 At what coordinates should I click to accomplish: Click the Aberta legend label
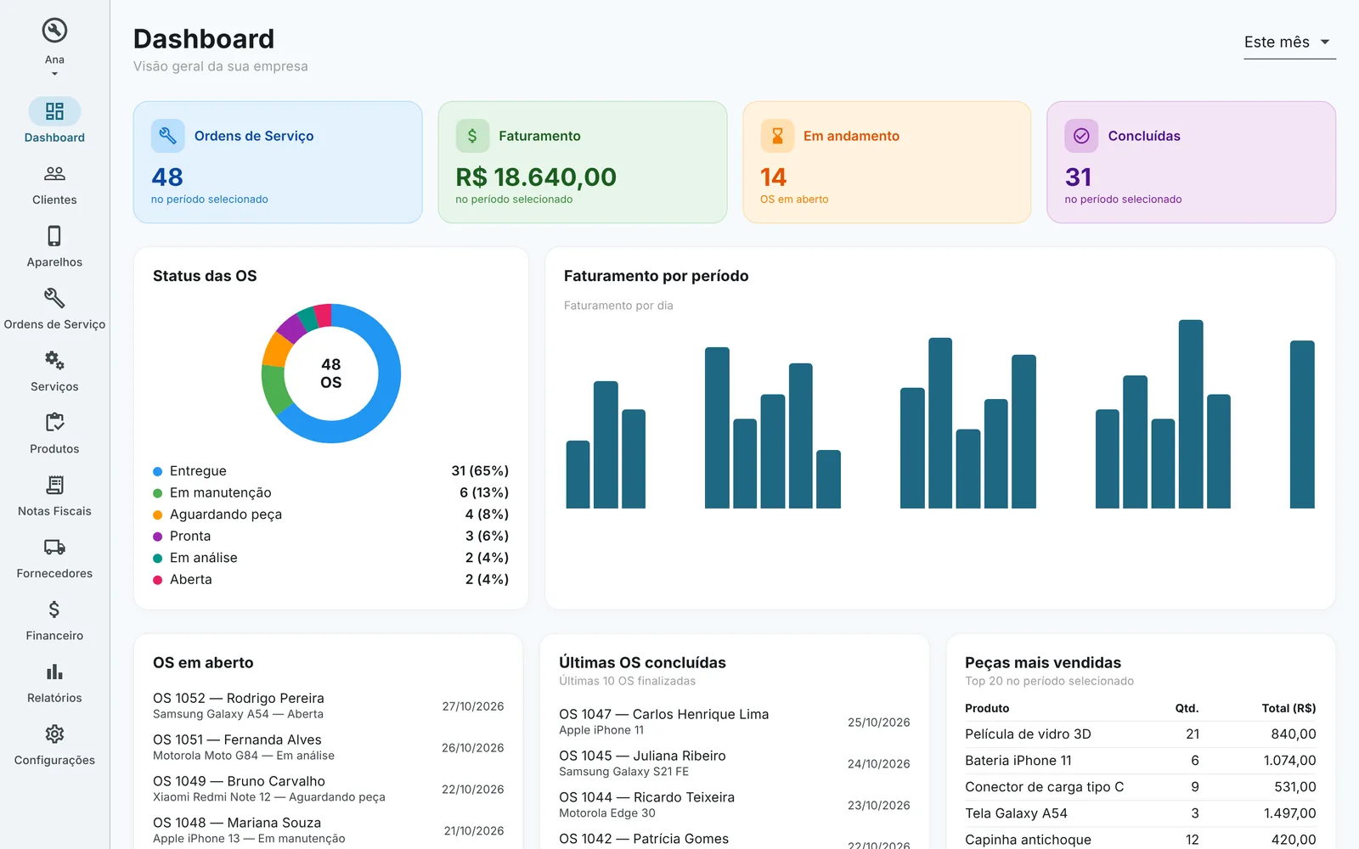click(190, 579)
